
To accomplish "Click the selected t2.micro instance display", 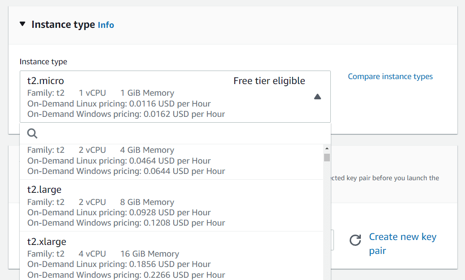I will 175,96.
